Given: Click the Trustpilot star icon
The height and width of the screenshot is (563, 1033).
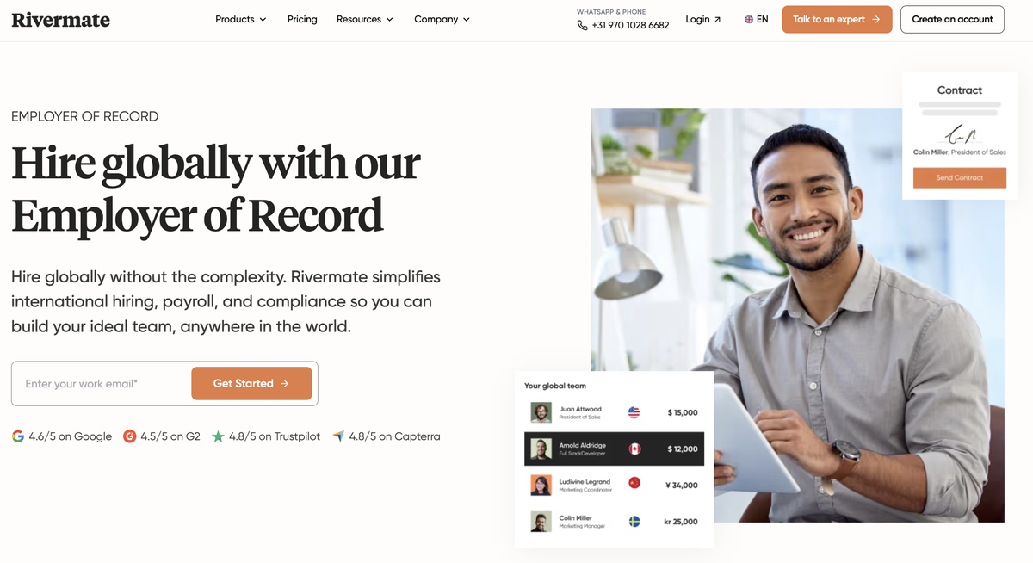Looking at the screenshot, I should pyautogui.click(x=218, y=436).
